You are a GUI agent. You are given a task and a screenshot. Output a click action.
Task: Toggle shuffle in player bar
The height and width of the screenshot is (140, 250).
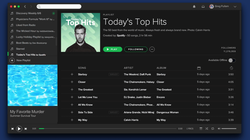pos(207,128)
